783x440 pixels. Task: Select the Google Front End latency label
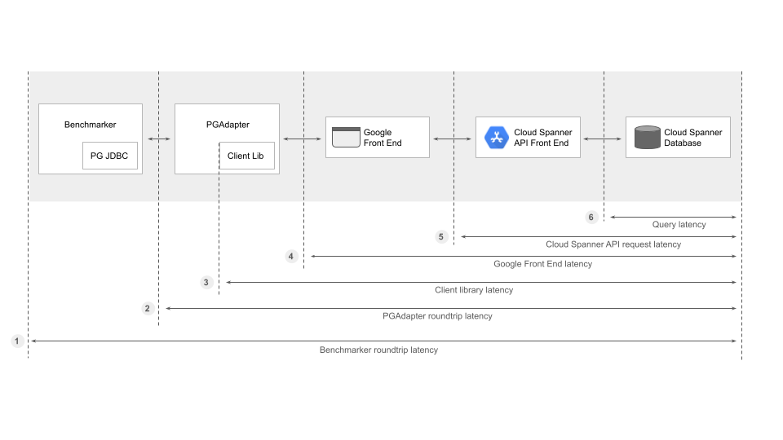[543, 264]
